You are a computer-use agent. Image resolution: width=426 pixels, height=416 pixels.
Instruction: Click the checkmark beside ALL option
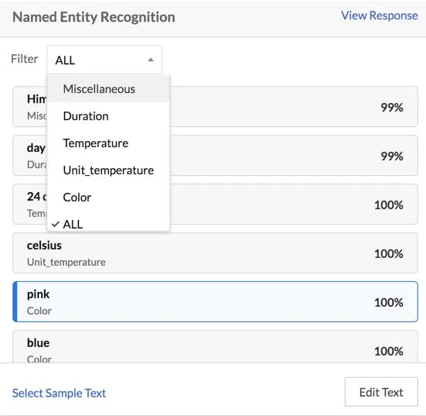[x=56, y=224]
